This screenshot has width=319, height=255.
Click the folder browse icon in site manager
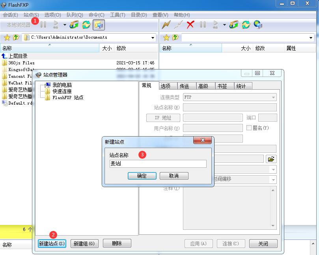pos(270,159)
